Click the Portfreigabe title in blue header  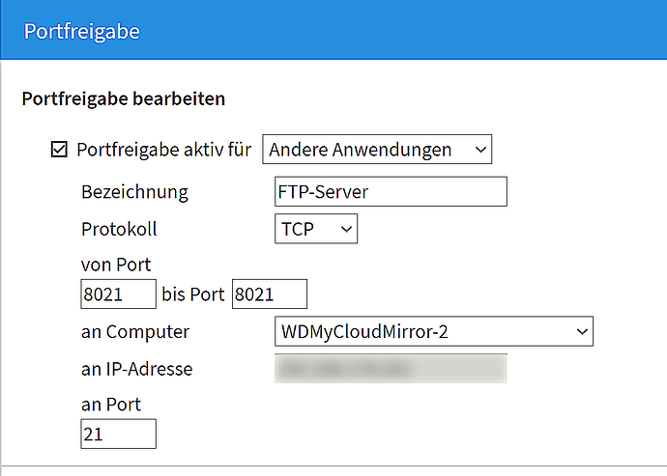82,32
